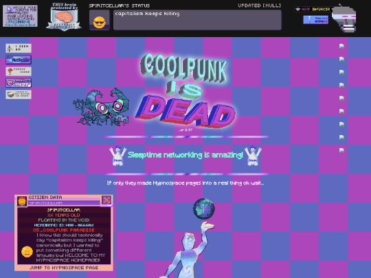Open the topmost grey sidebar badge

click(19, 48)
